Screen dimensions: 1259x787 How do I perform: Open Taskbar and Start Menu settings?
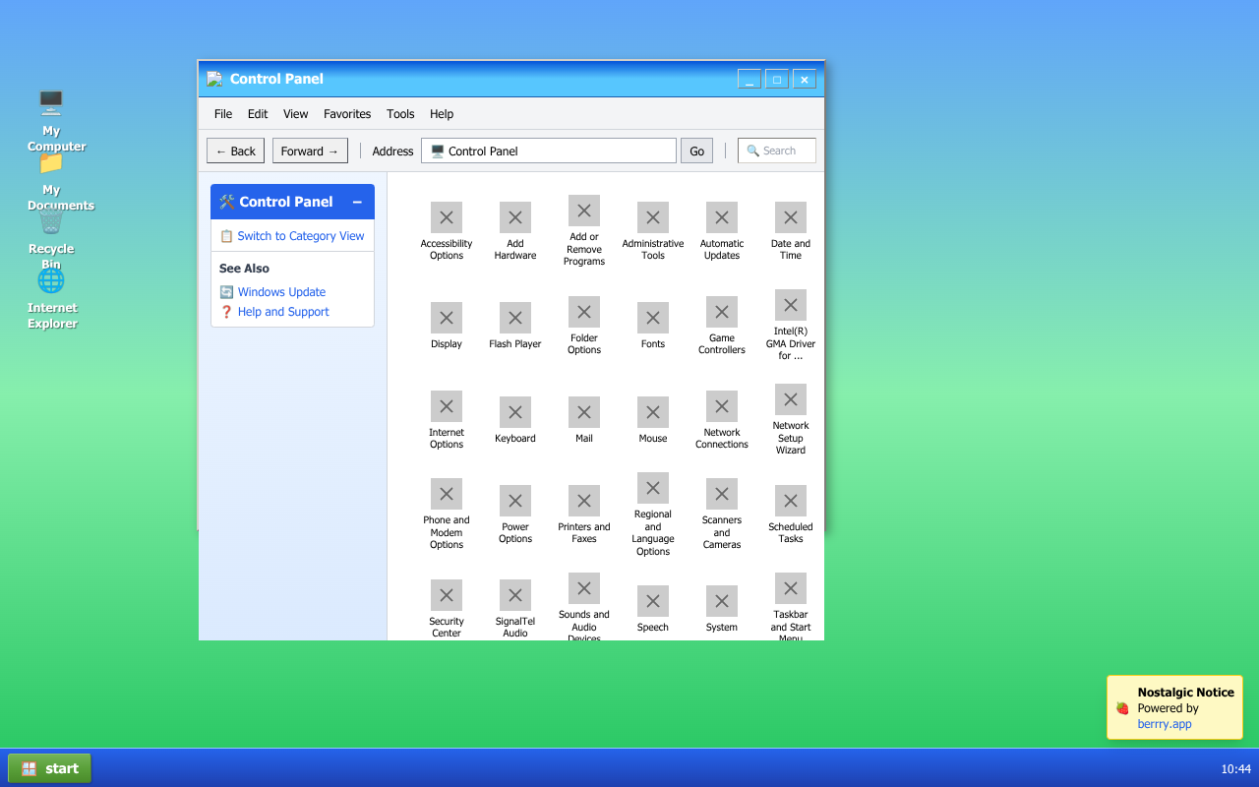click(790, 587)
